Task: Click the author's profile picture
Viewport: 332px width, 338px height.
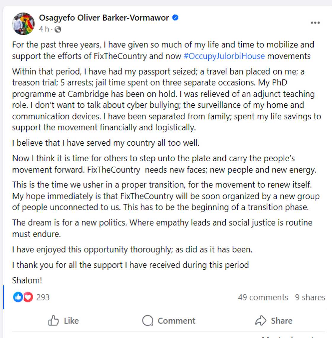Action: pyautogui.click(x=23, y=23)
